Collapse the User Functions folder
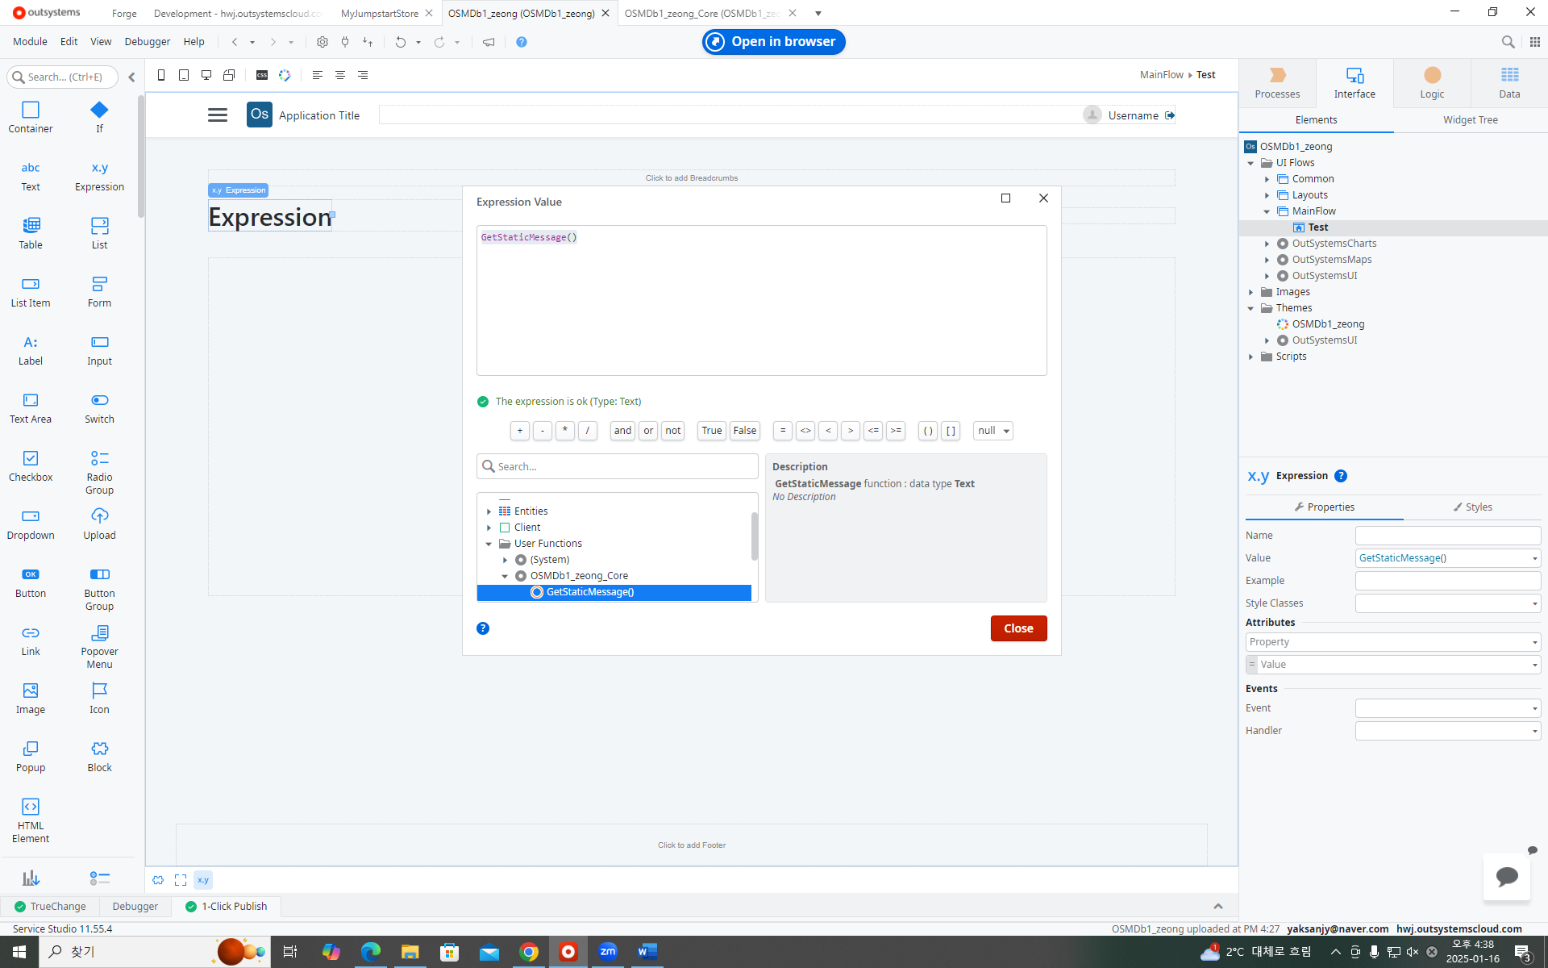The image size is (1548, 968). coord(489,544)
